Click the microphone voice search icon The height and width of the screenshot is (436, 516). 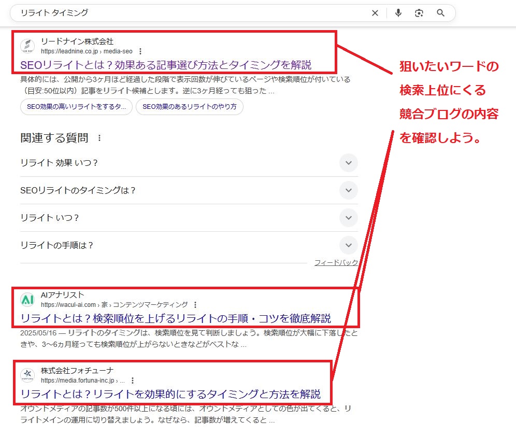(398, 13)
